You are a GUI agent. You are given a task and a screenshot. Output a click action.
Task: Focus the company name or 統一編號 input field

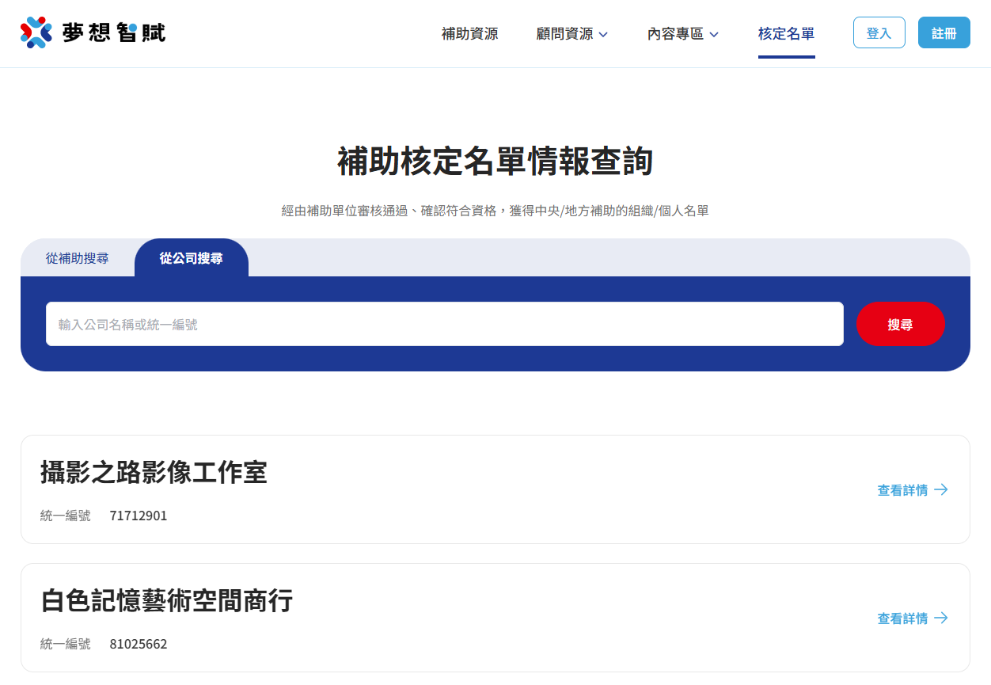tap(444, 324)
